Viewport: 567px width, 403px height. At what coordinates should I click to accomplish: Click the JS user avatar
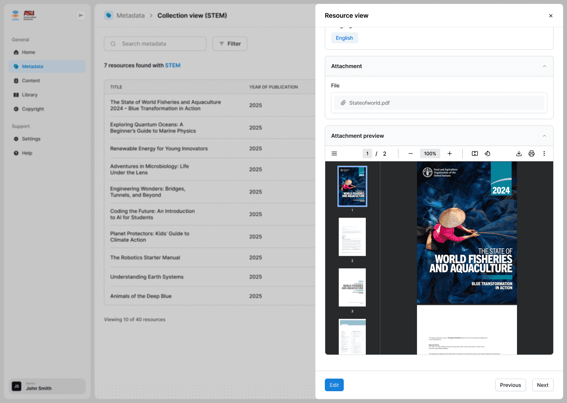pyautogui.click(x=17, y=386)
